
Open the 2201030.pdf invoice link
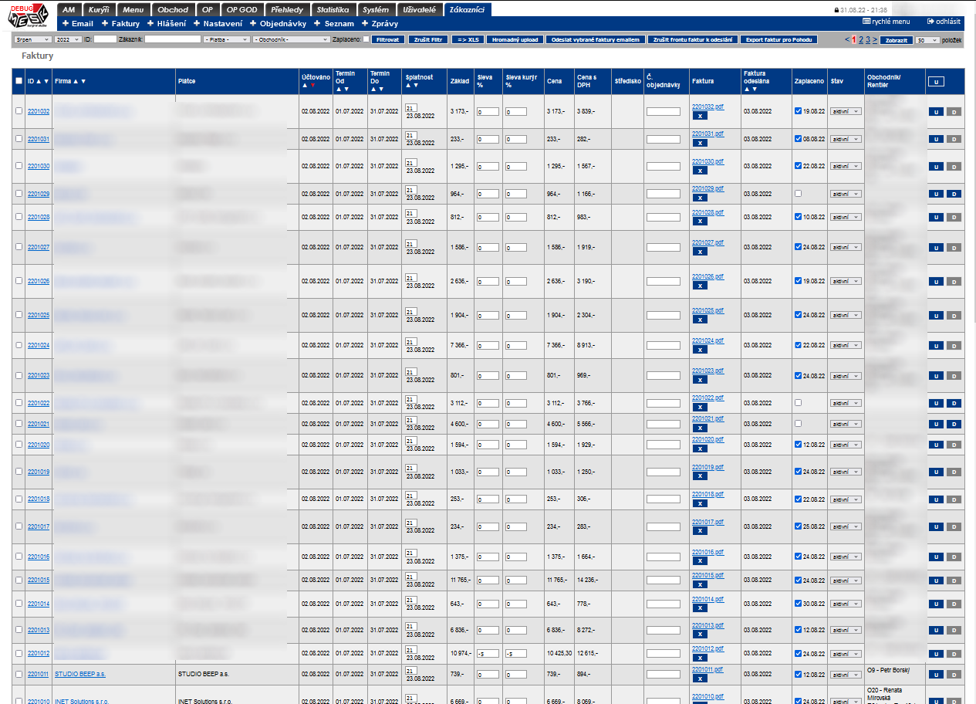708,161
